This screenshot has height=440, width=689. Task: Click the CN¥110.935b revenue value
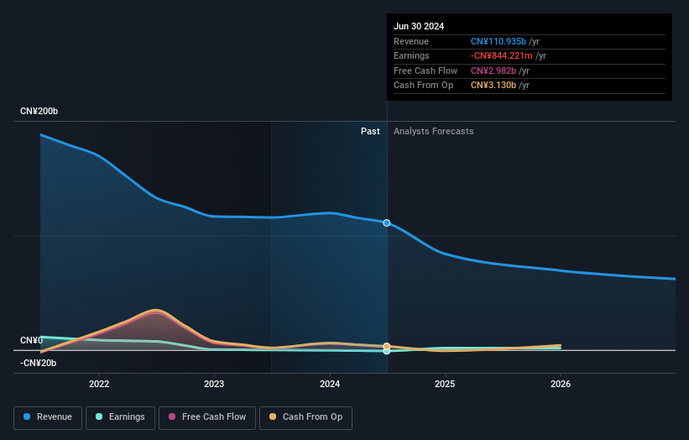coord(498,41)
